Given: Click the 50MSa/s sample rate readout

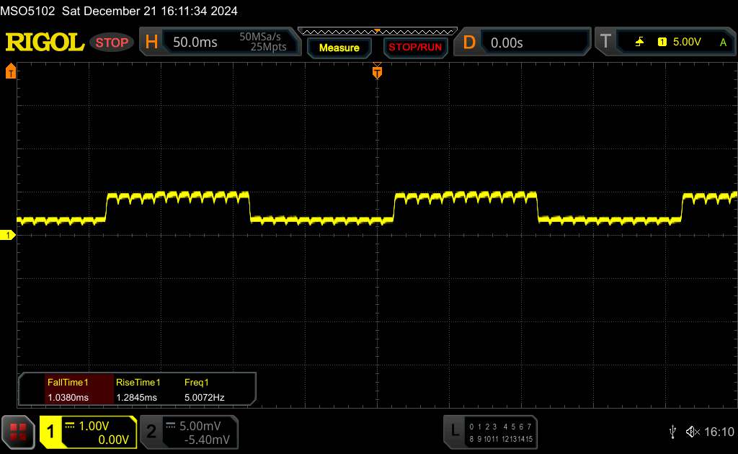Looking at the screenshot, I should click(259, 37).
